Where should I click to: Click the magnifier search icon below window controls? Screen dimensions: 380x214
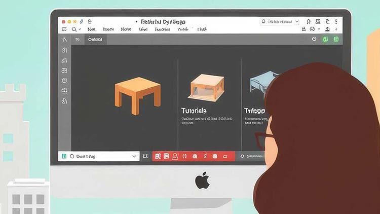(x=74, y=29)
